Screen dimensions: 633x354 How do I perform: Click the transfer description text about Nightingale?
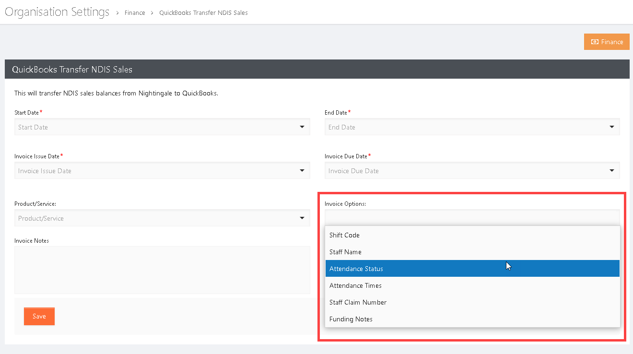tap(116, 93)
